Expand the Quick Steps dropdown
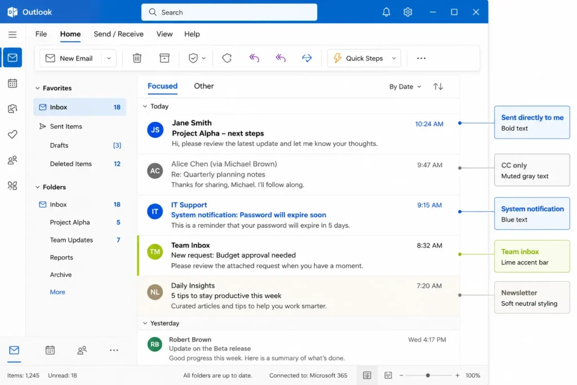Screen dimensions: 577x385 pos(394,58)
